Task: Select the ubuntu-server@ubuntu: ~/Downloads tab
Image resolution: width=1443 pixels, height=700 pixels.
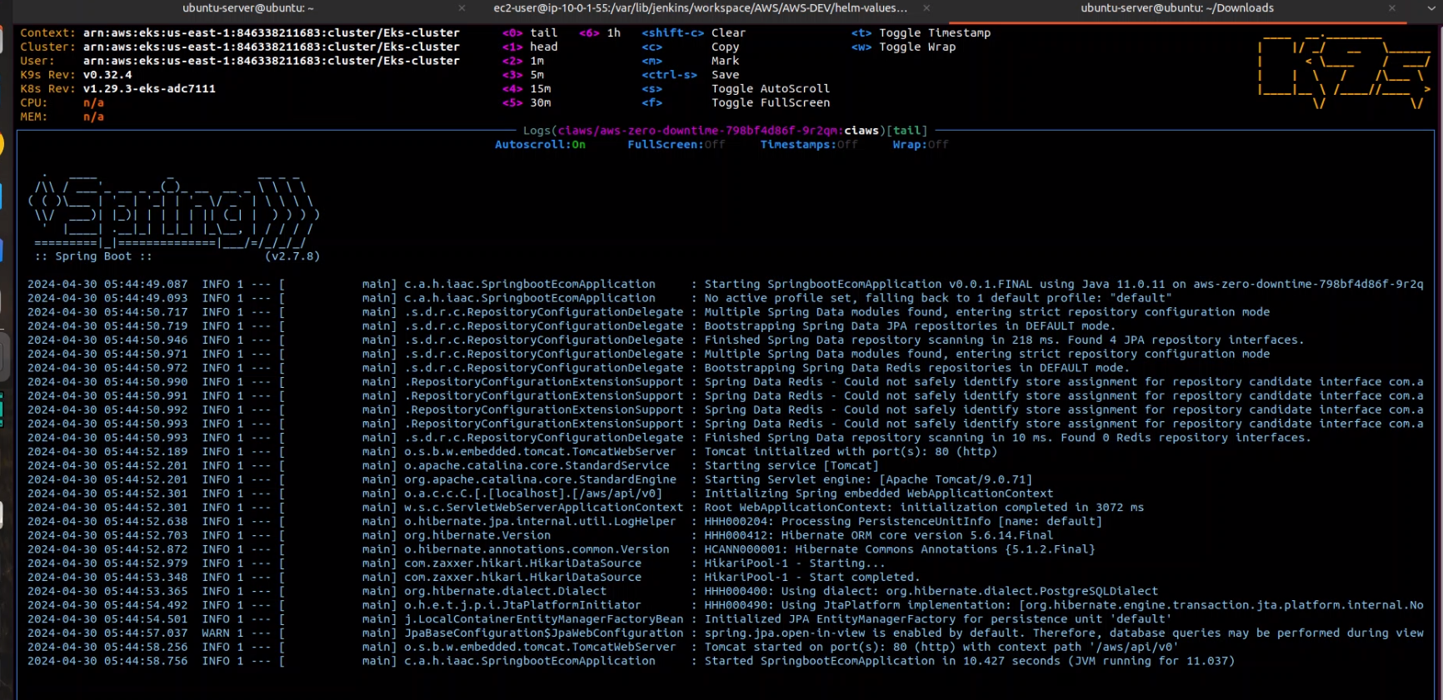Action: 1176,8
